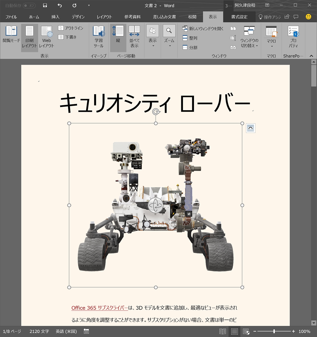The image size is (317, 337).
Task: Switch to the Review (校閲) tab
Action: pos(192,17)
